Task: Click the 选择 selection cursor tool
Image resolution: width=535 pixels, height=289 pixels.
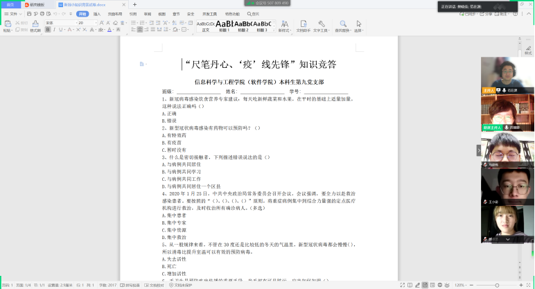Action: tap(358, 25)
